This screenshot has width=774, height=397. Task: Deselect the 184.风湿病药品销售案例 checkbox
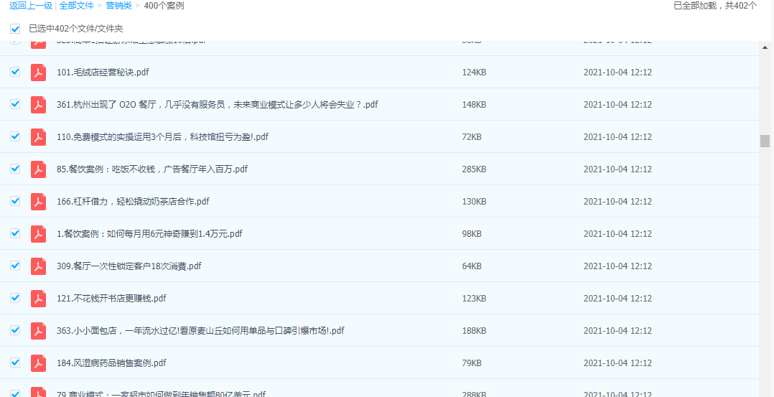[x=15, y=363]
